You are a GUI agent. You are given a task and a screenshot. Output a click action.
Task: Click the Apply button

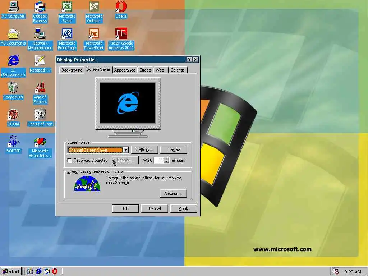(184, 208)
